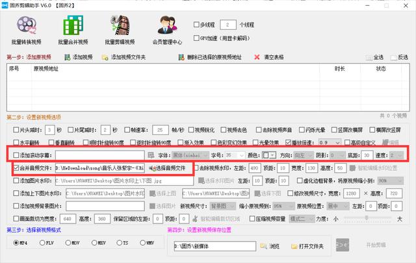Toggle the 水平翻转 checkbox
The height and width of the screenshot is (263, 416).
16,142
